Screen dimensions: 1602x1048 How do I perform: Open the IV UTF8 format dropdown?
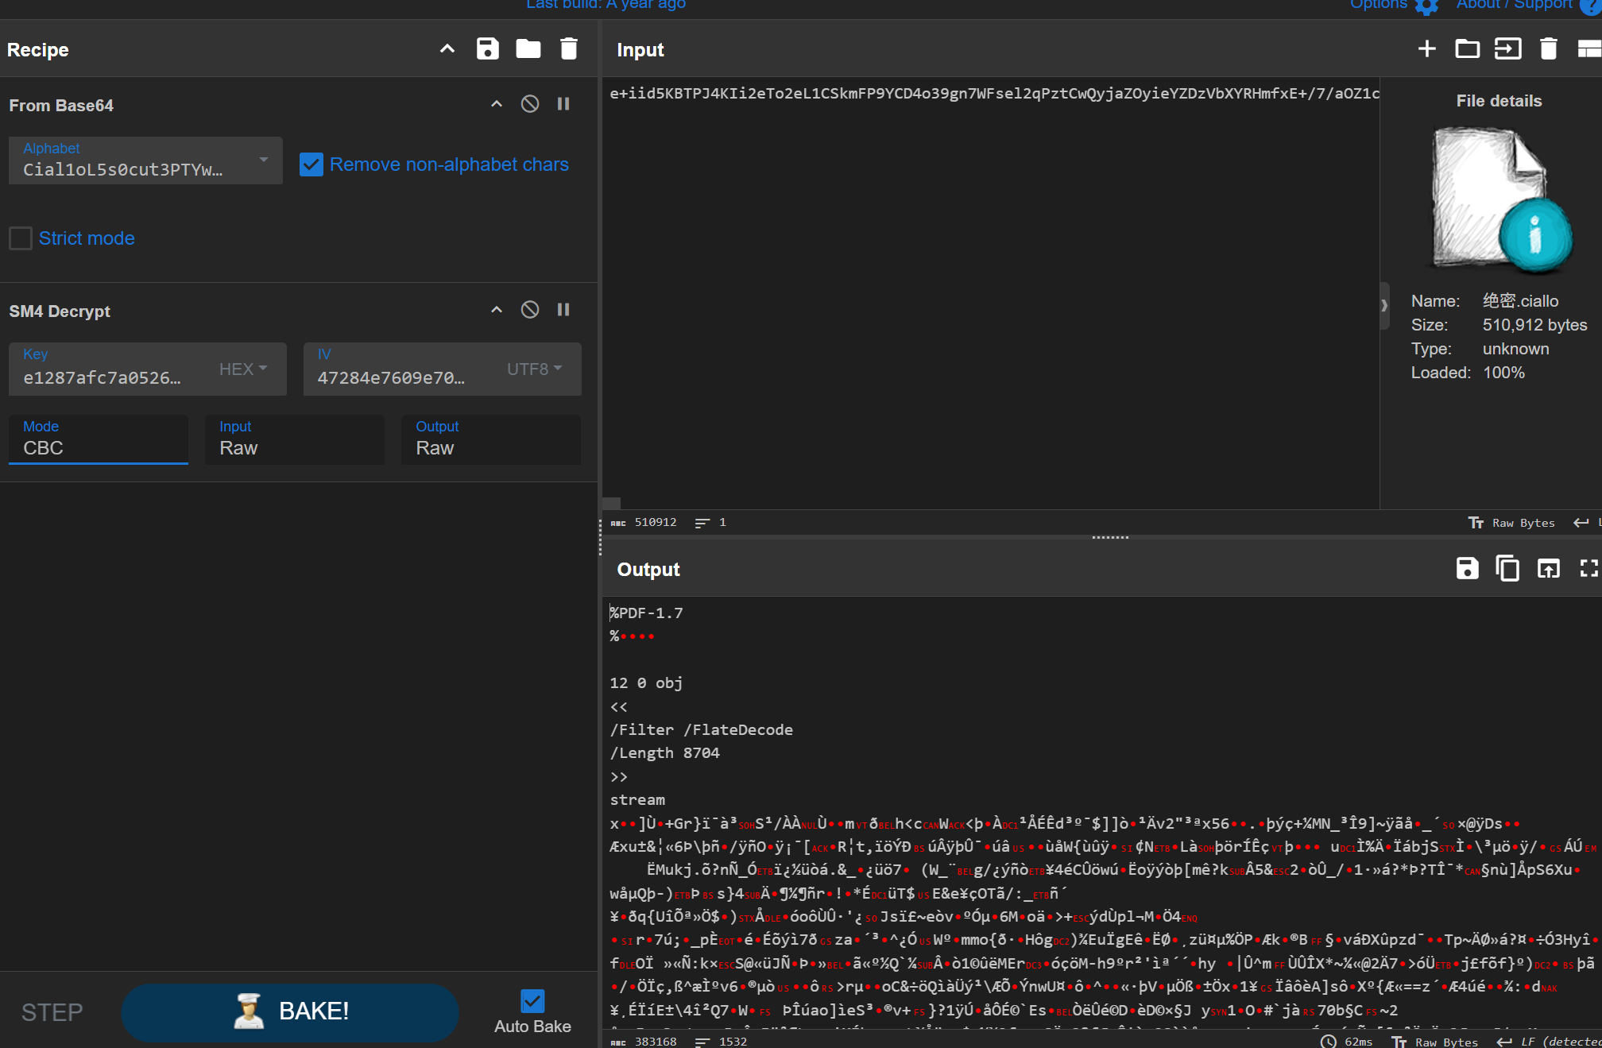(534, 369)
